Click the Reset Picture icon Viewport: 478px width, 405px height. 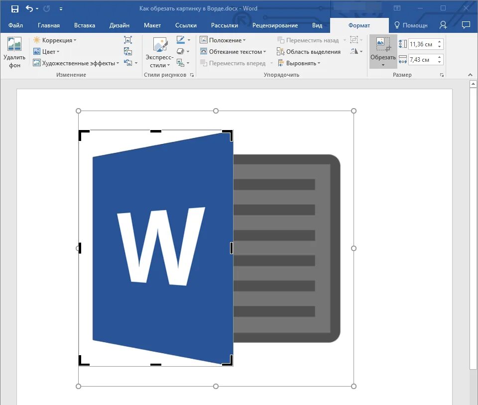coord(128,63)
